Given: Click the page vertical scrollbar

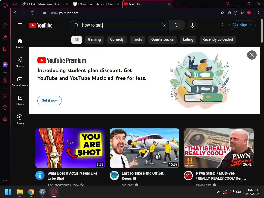Looking at the screenshot, I should tap(262, 31).
